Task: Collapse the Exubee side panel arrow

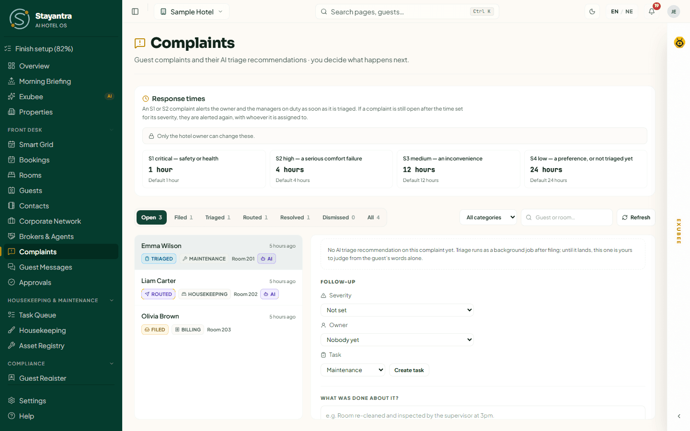Action: [x=679, y=416]
